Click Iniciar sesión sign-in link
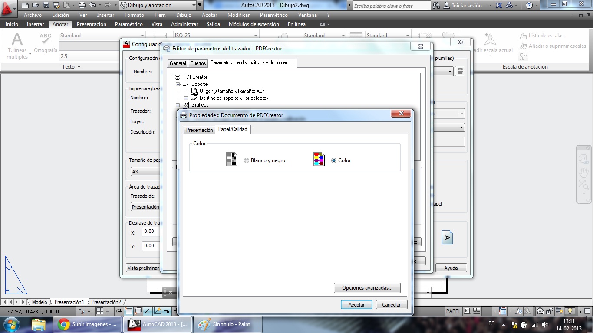593x333 pixels. (467, 6)
